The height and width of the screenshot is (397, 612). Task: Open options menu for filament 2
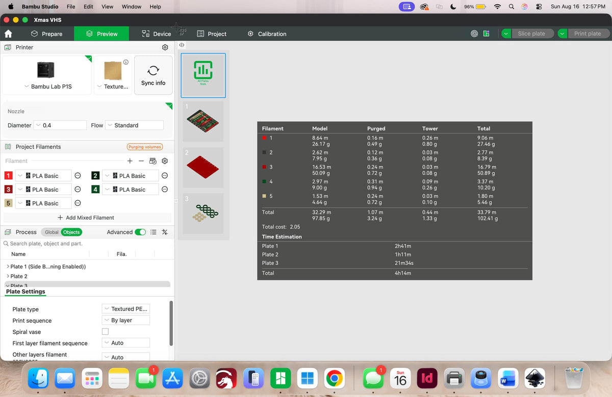tap(165, 175)
